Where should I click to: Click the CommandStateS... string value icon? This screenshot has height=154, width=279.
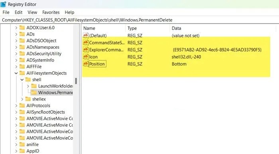(86, 43)
